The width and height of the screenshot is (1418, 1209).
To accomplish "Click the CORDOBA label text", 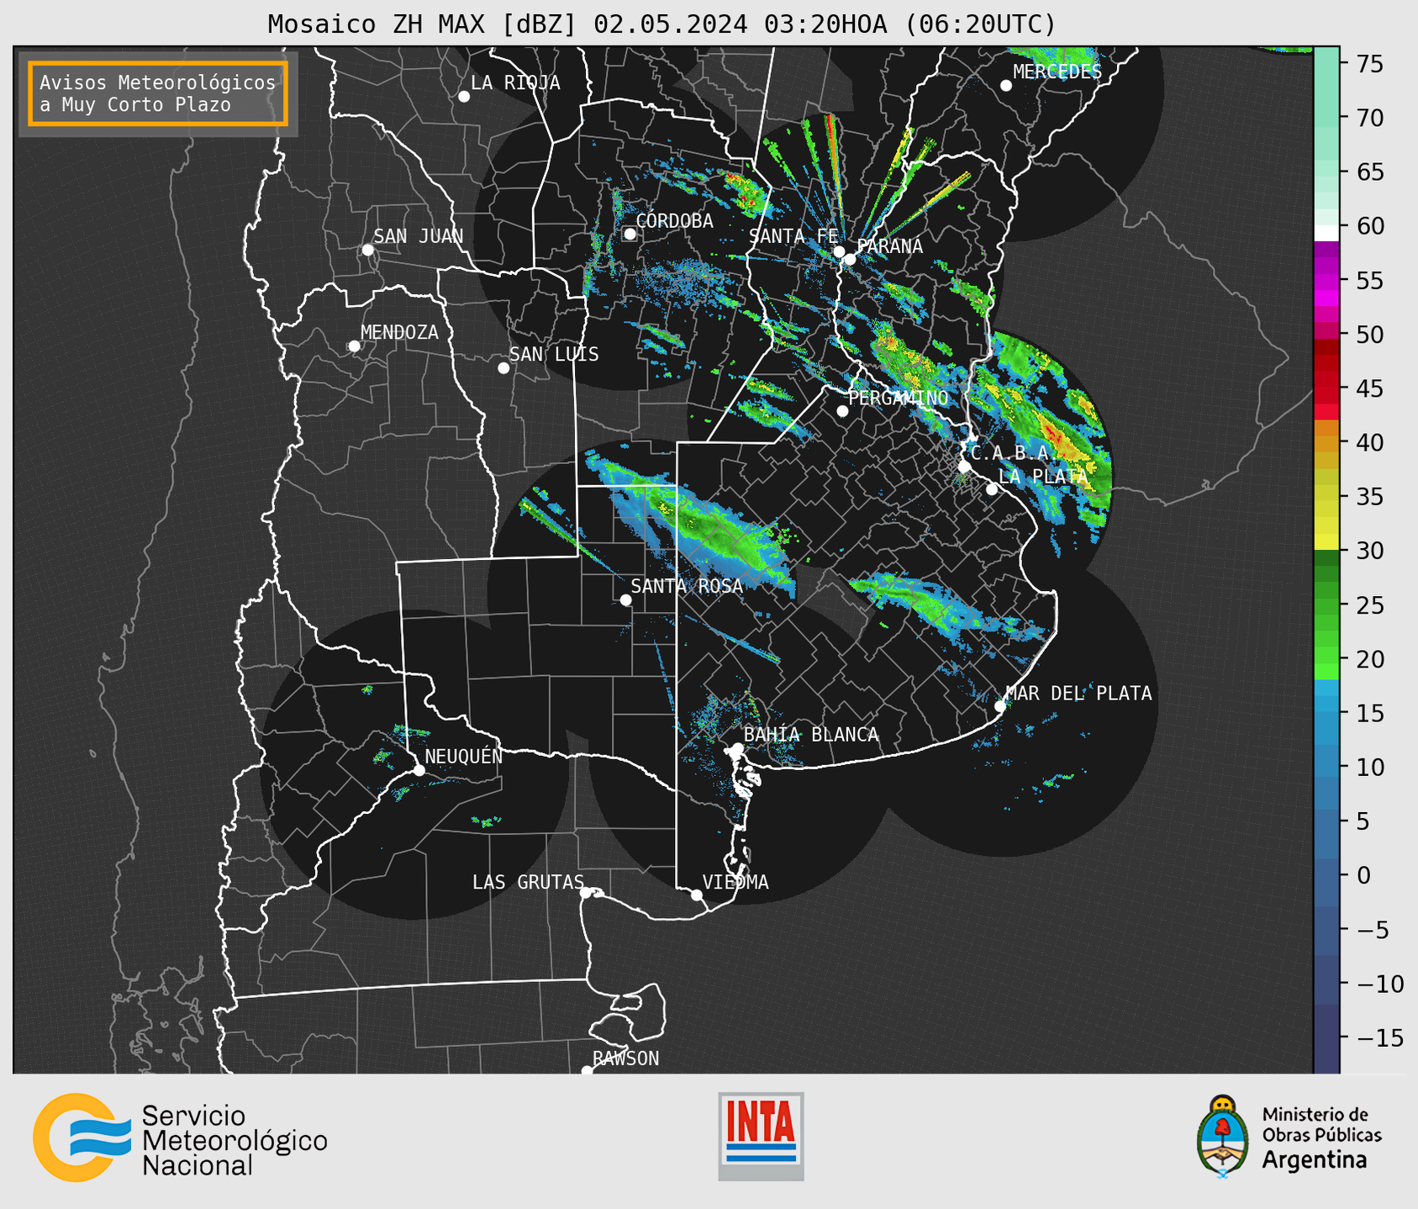I will (x=675, y=221).
